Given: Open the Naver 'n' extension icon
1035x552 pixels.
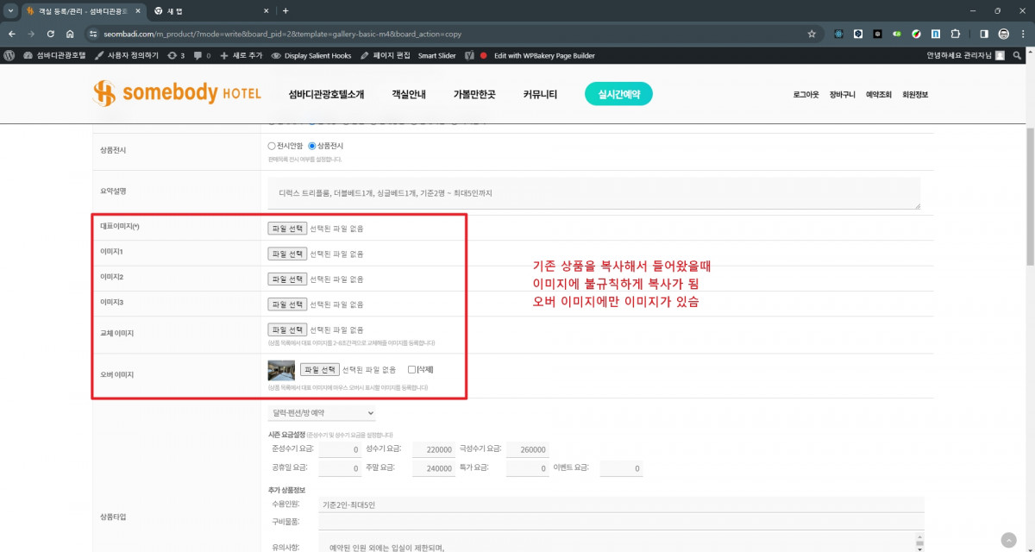Looking at the screenshot, I should (935, 34).
